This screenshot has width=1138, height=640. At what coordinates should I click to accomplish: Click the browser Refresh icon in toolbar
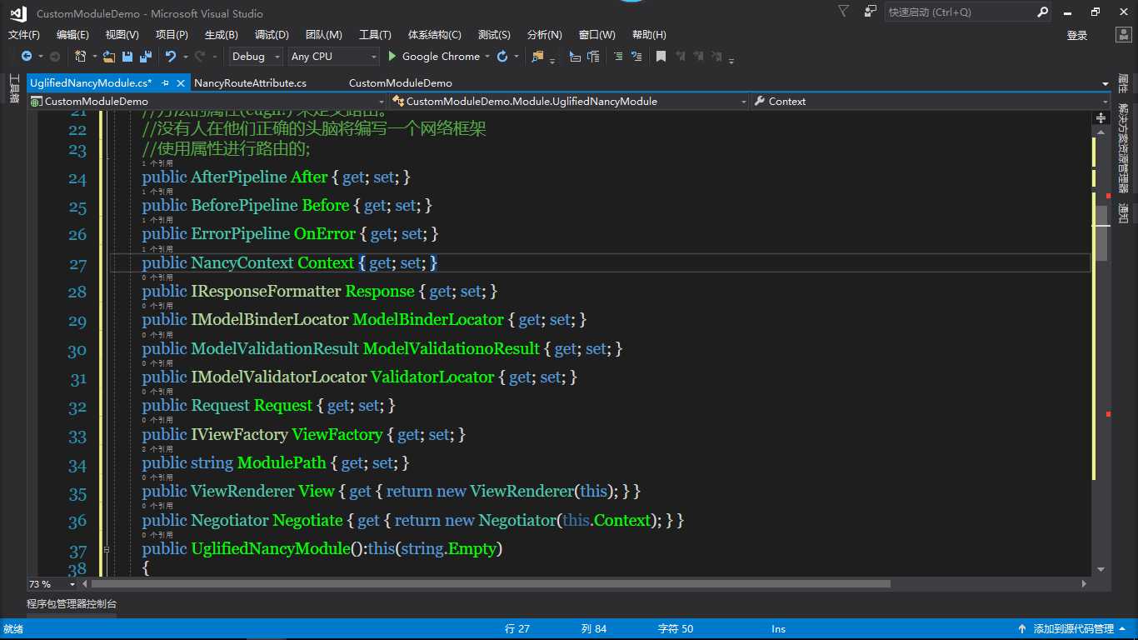click(502, 57)
